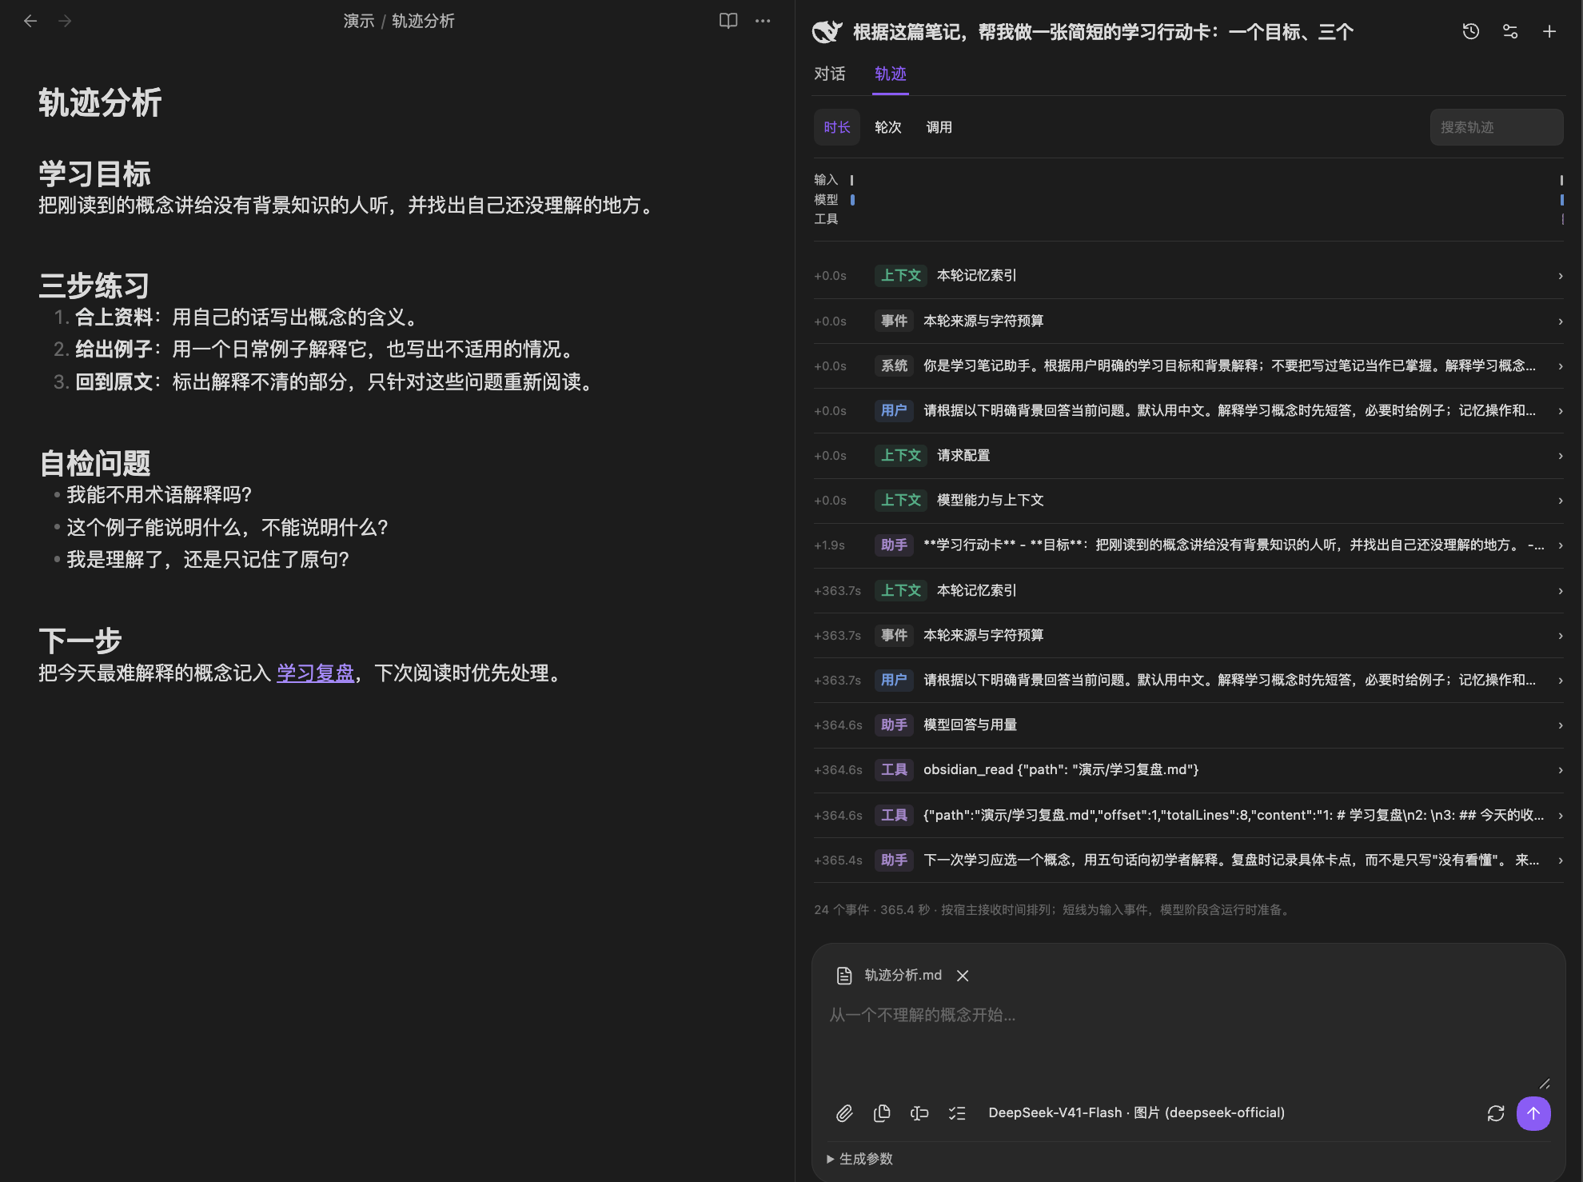
Task: Click the copy pages icon in composer
Action: click(882, 1113)
